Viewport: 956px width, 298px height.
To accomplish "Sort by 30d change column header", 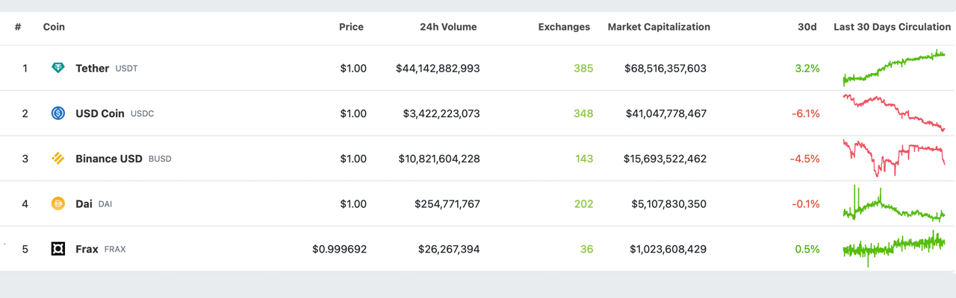I will click(807, 27).
